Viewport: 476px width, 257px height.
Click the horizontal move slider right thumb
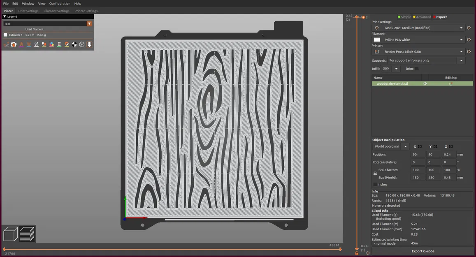(x=340, y=250)
